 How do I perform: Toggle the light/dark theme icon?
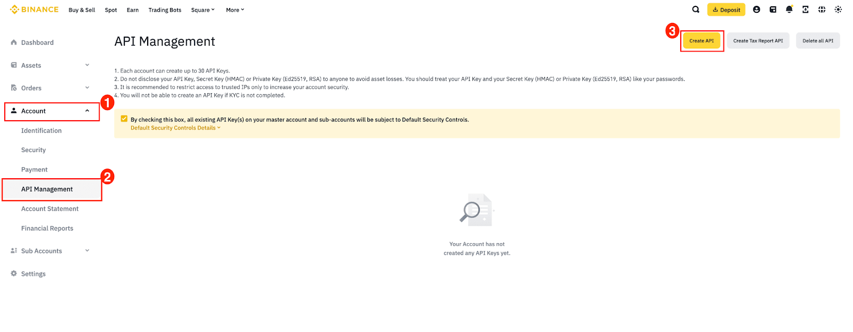click(838, 10)
